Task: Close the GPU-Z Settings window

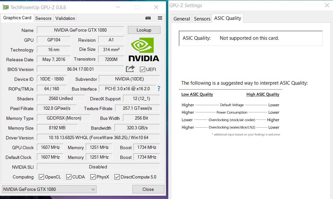Action: pos(327,5)
